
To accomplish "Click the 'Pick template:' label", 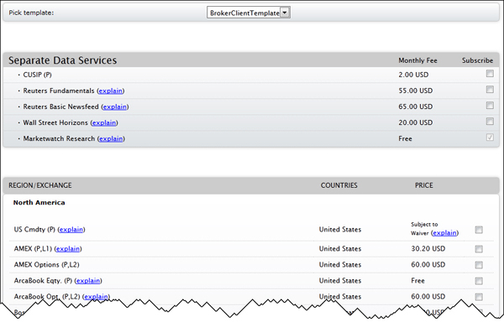I will [31, 13].
